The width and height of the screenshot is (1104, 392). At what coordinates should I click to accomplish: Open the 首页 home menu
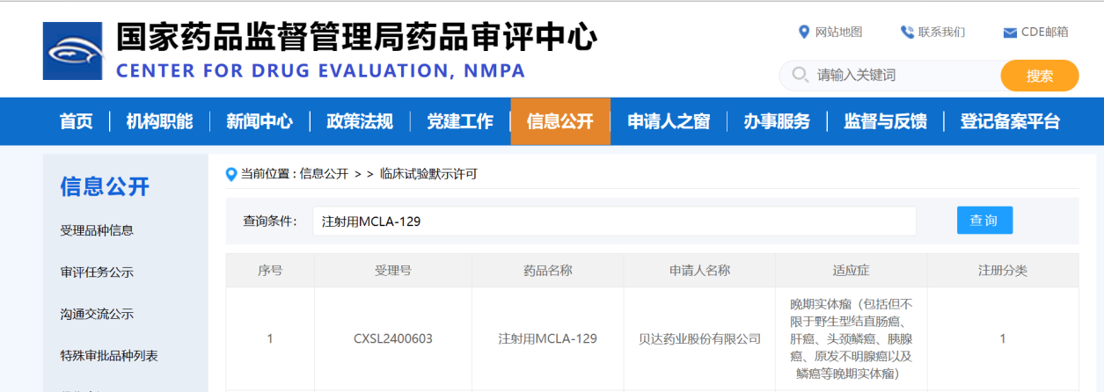click(76, 122)
